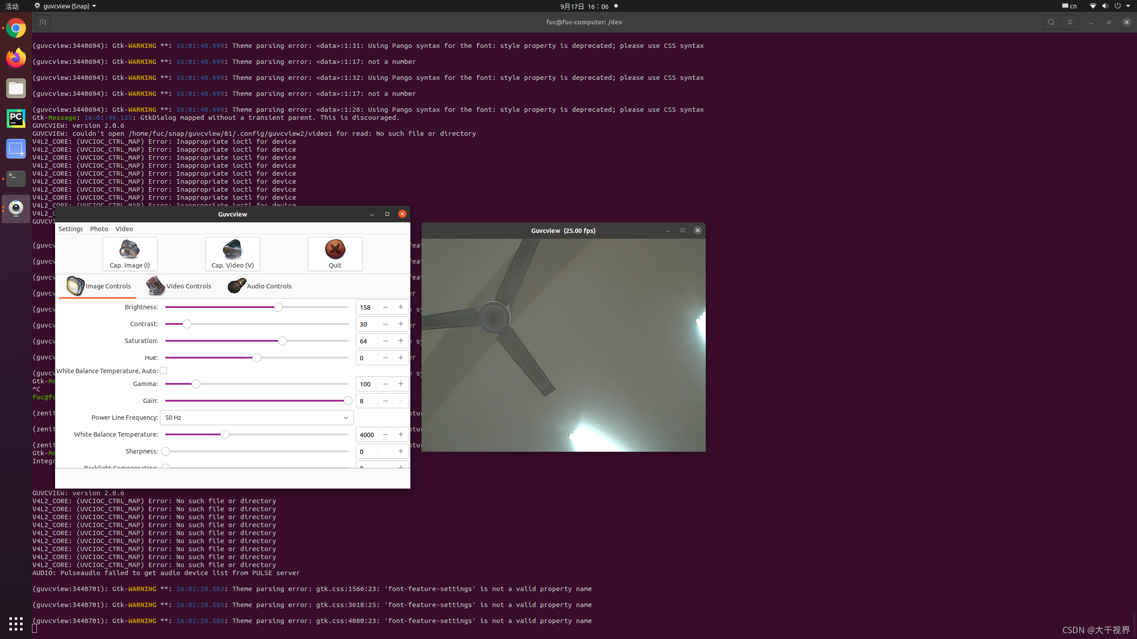The height and width of the screenshot is (639, 1137).
Task: Open the system status menu arrow
Action: (x=1128, y=6)
